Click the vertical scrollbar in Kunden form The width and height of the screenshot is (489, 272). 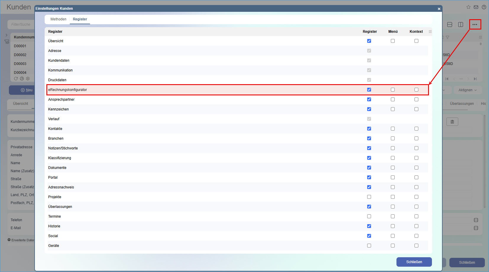(x=484, y=161)
